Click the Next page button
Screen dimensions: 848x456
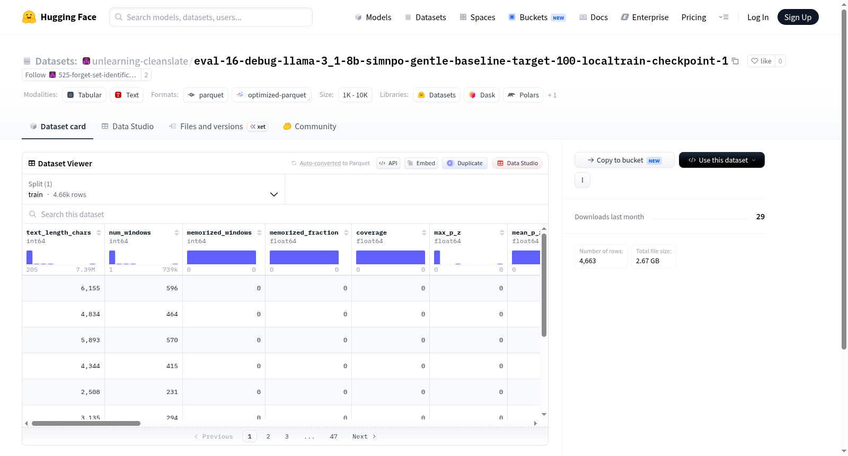click(x=364, y=436)
